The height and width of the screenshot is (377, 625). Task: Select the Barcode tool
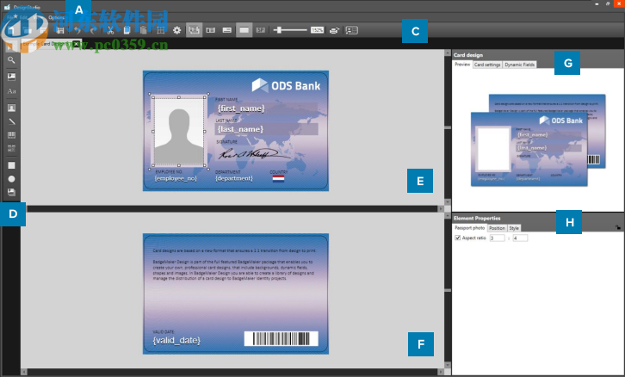(x=11, y=135)
